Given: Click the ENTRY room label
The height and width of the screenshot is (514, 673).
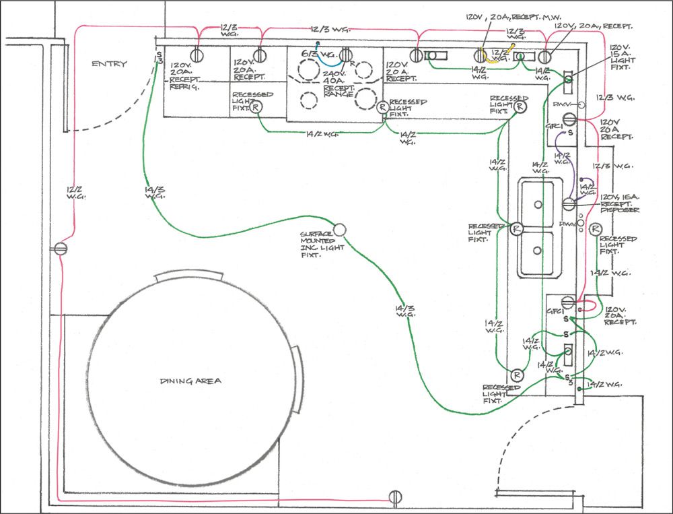Looking at the screenshot, I should coord(110,63).
